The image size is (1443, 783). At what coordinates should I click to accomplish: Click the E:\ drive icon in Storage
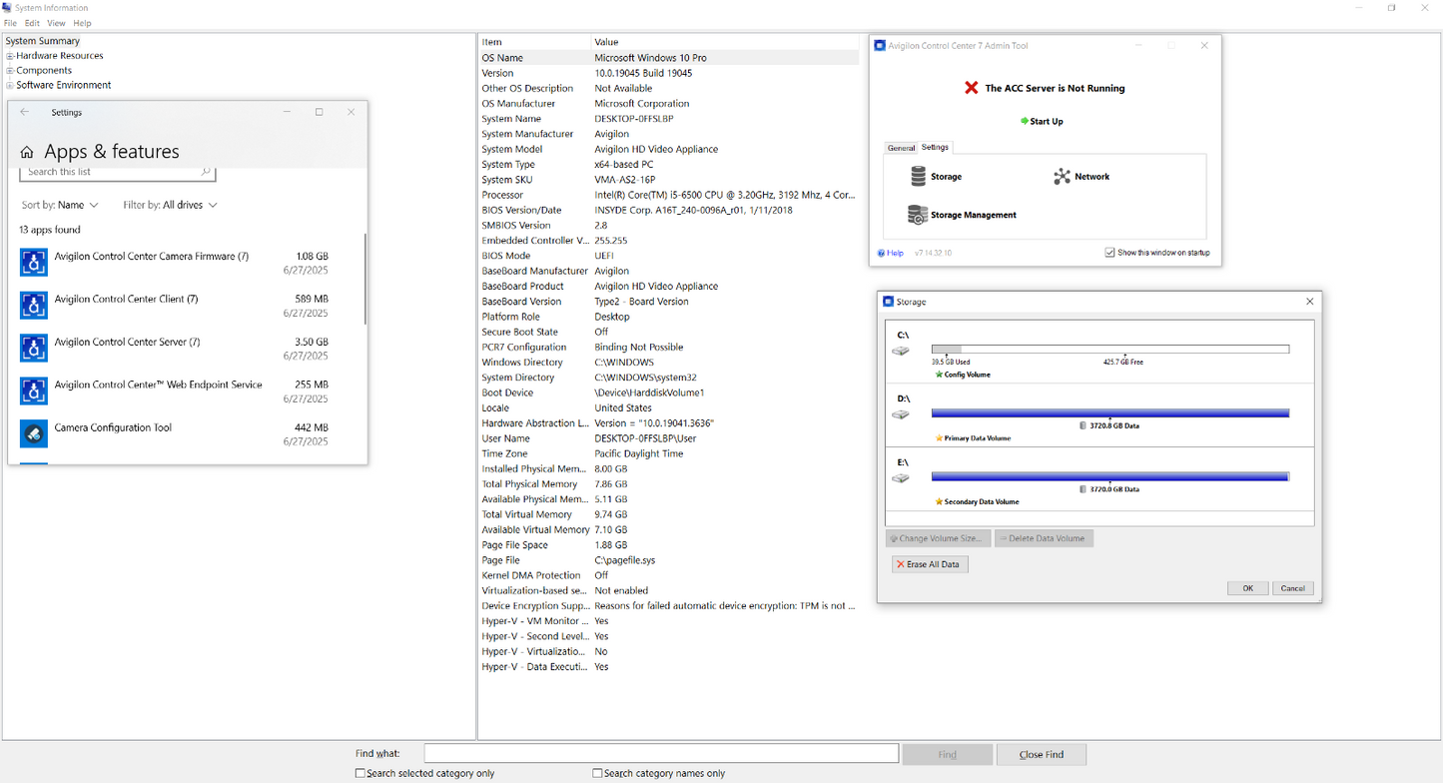pyautogui.click(x=901, y=478)
